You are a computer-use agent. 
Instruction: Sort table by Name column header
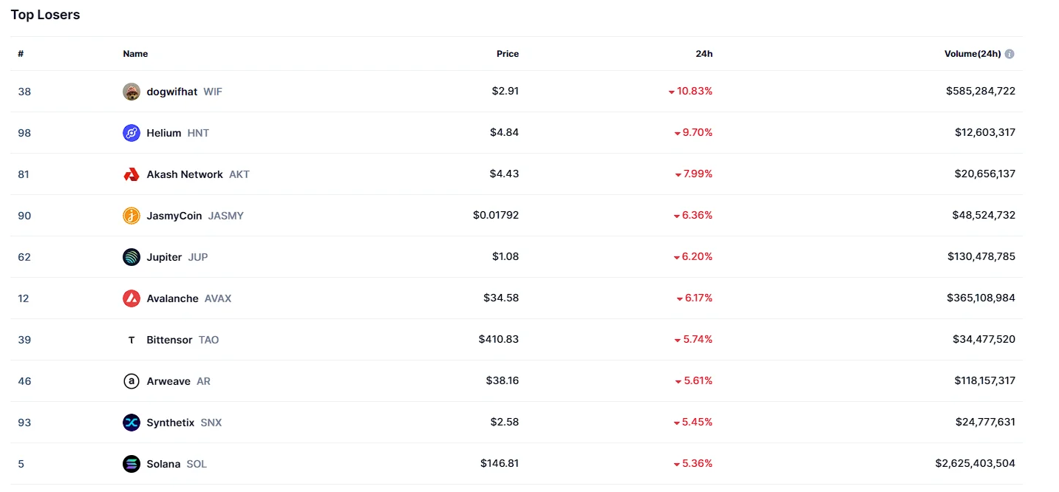click(135, 54)
